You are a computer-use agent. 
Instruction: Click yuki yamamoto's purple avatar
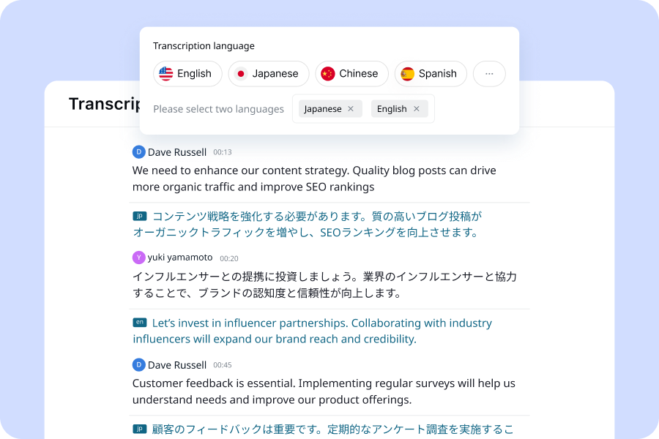click(138, 258)
